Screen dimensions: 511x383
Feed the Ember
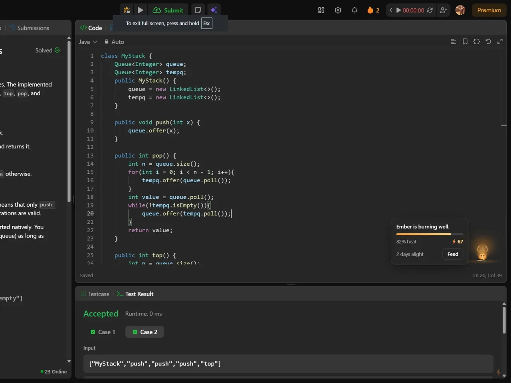453,254
